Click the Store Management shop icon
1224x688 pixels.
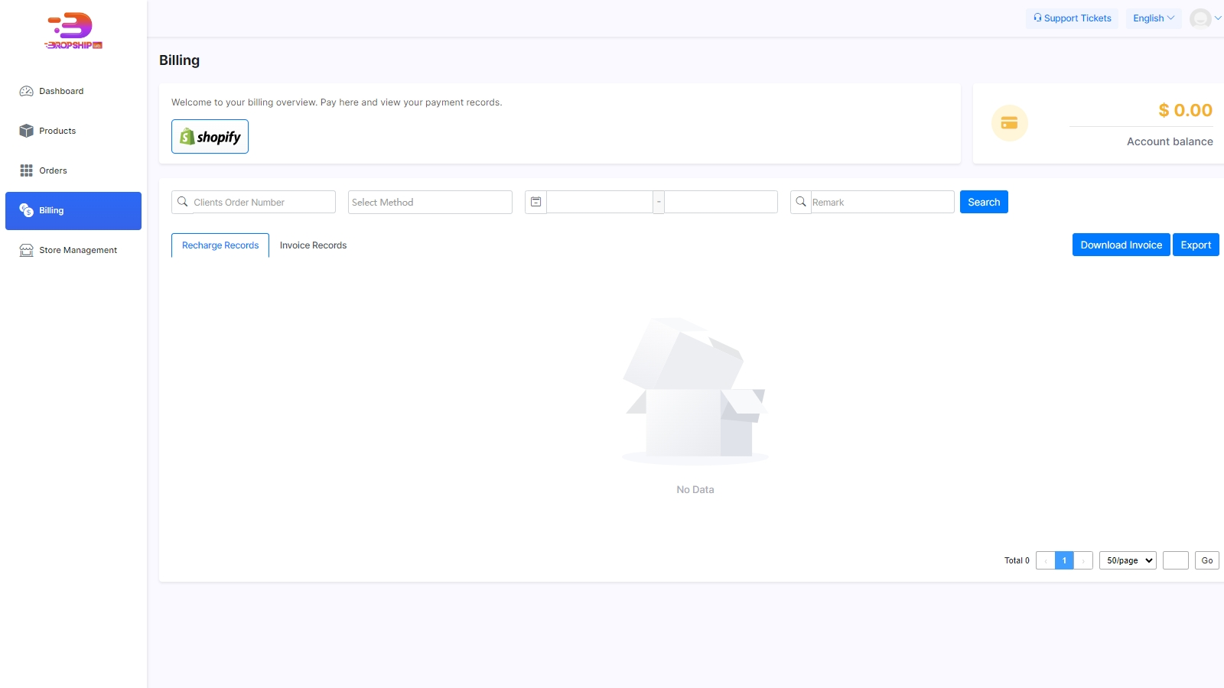click(x=26, y=250)
